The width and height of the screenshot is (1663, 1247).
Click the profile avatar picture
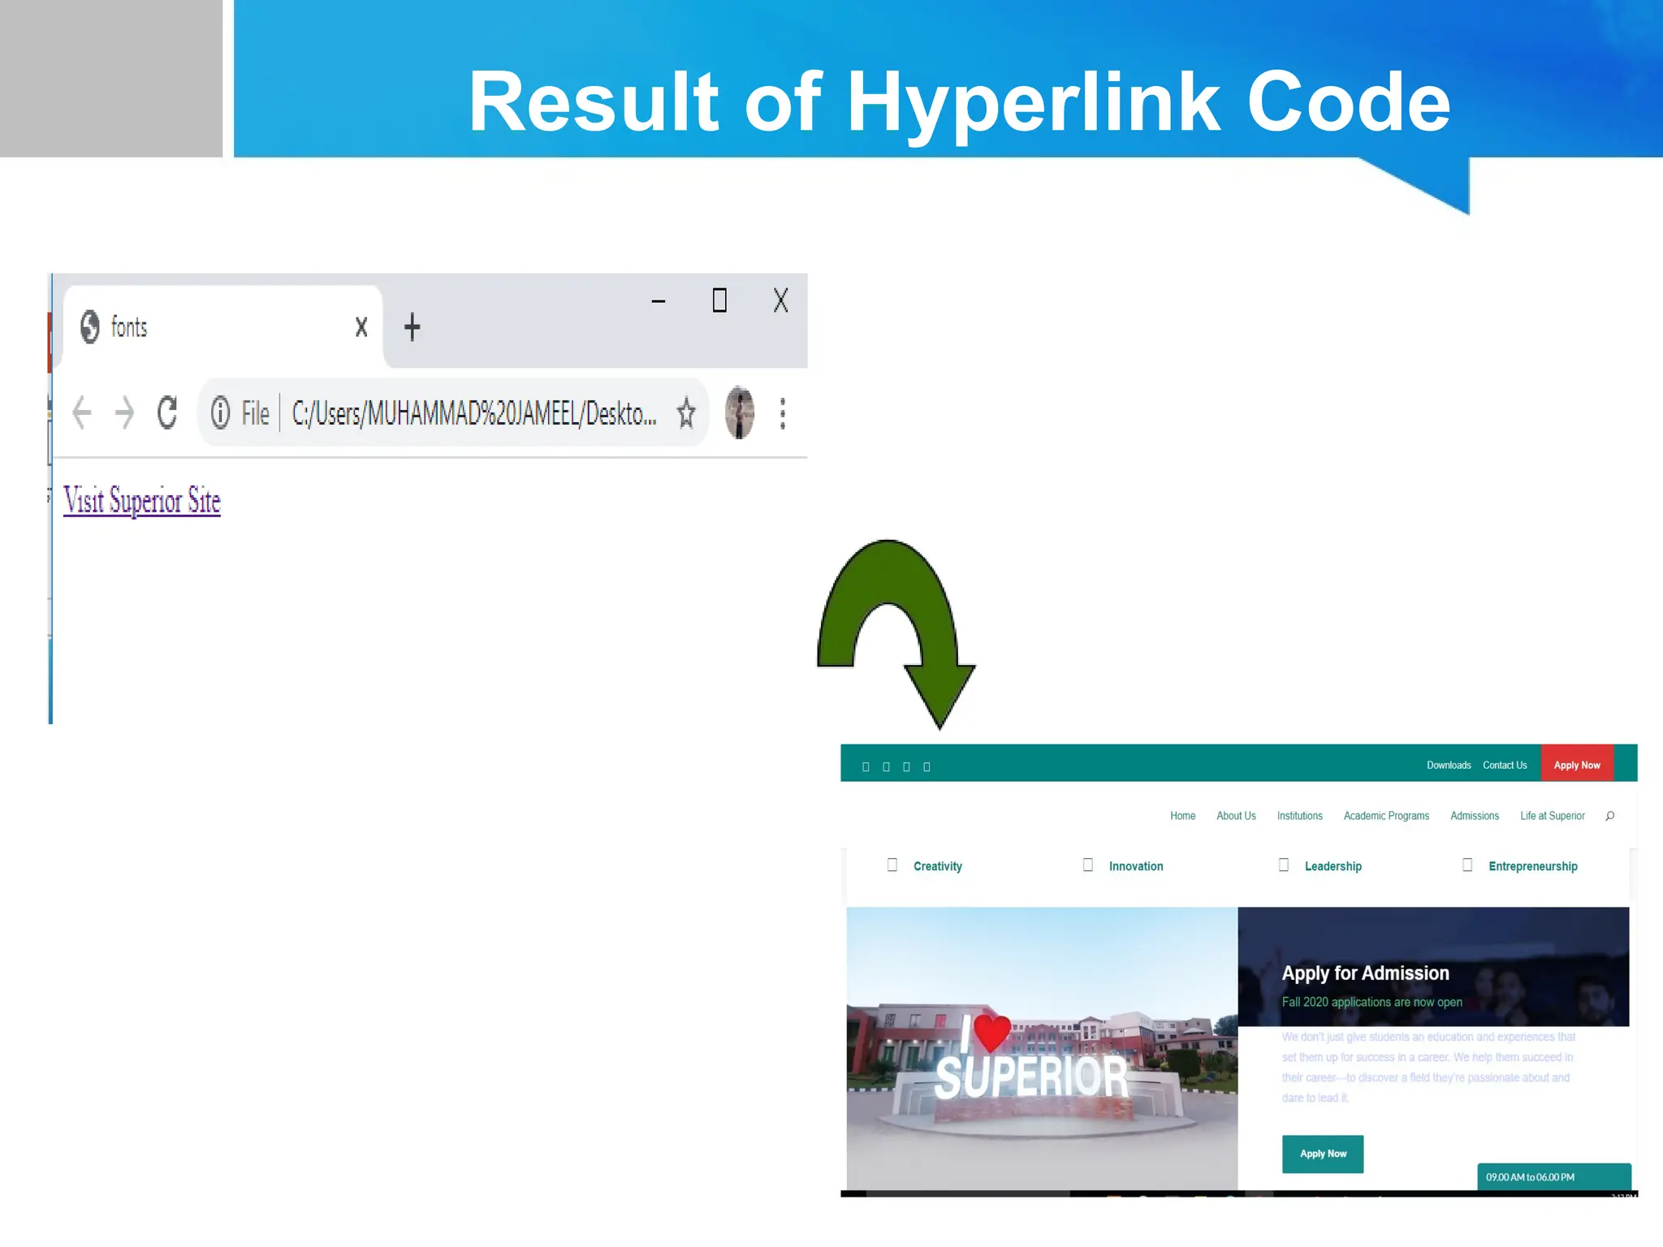tap(739, 412)
